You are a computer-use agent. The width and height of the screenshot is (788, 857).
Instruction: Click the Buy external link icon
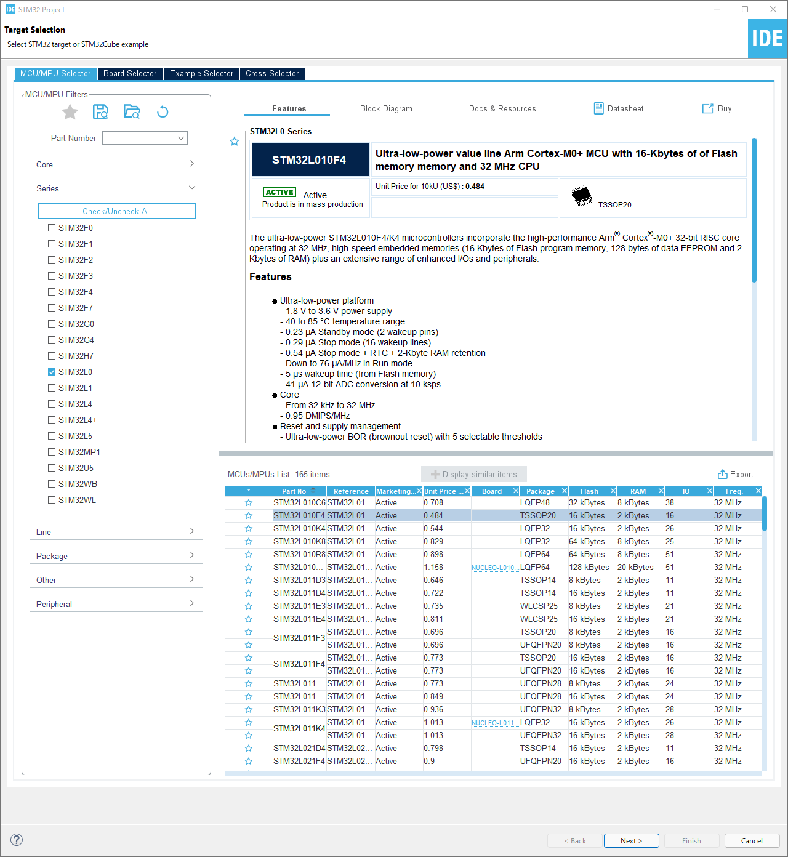point(708,109)
